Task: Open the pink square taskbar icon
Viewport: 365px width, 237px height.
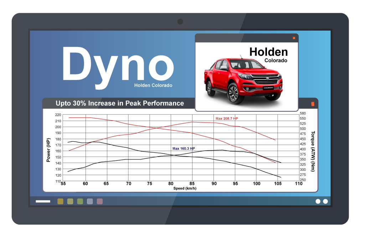Action: pos(100,201)
